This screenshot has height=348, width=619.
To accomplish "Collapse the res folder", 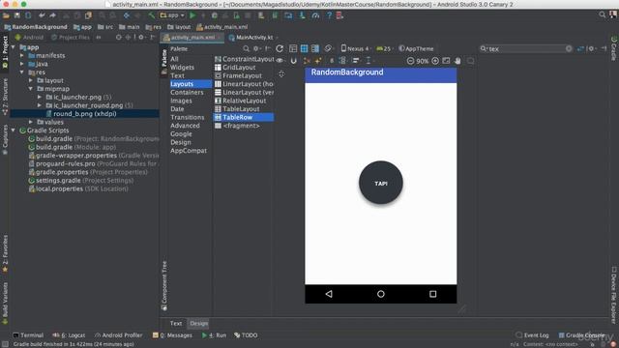I will click(22, 72).
